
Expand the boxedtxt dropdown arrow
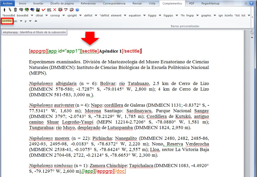[32, 15]
